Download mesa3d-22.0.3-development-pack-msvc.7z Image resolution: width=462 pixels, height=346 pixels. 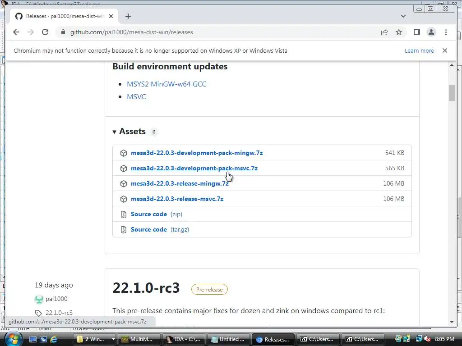pos(194,168)
